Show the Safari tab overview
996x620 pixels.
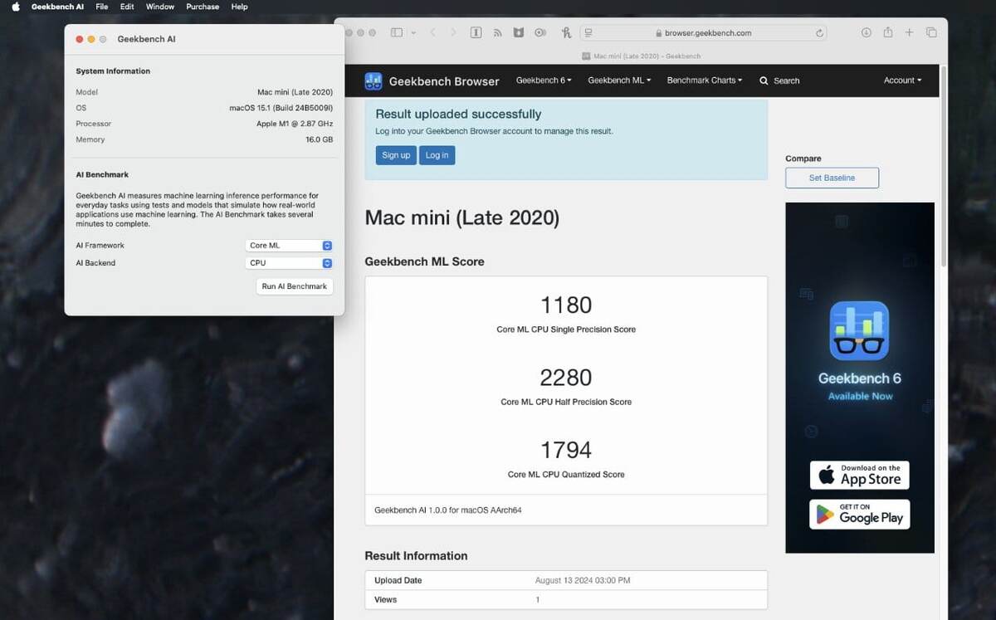click(x=931, y=32)
